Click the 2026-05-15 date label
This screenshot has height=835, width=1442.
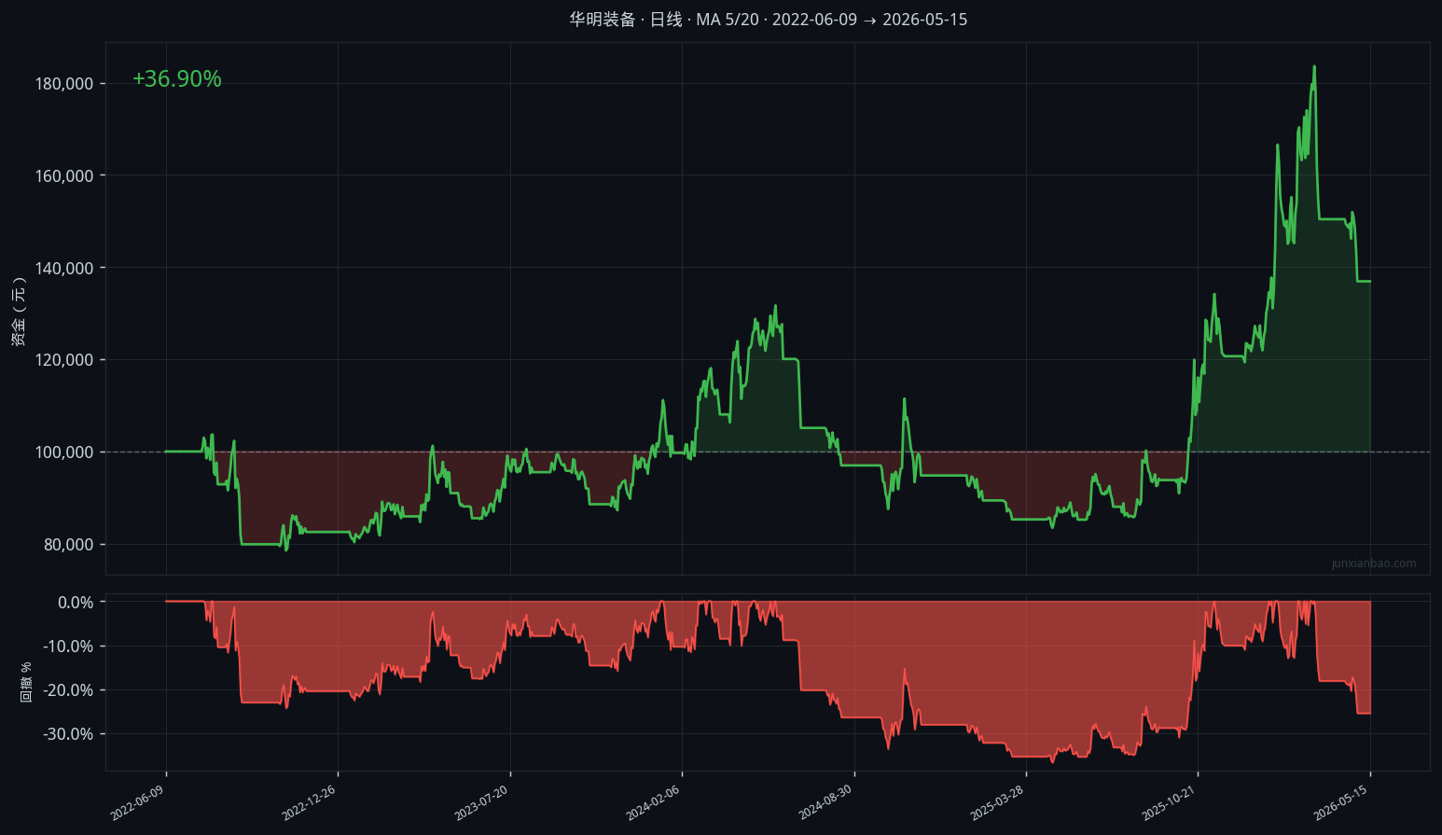click(x=1341, y=802)
